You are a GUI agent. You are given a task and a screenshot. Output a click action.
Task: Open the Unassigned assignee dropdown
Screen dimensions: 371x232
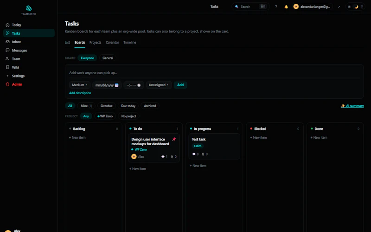[x=159, y=85]
